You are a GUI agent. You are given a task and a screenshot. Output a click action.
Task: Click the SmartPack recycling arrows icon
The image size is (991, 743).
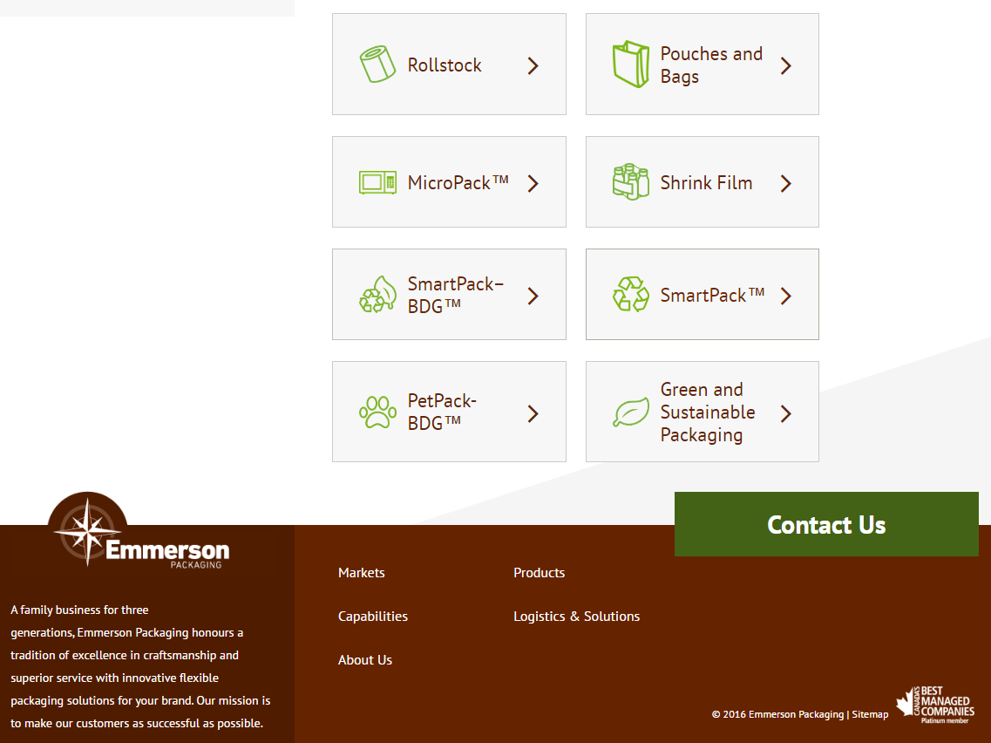tap(631, 295)
